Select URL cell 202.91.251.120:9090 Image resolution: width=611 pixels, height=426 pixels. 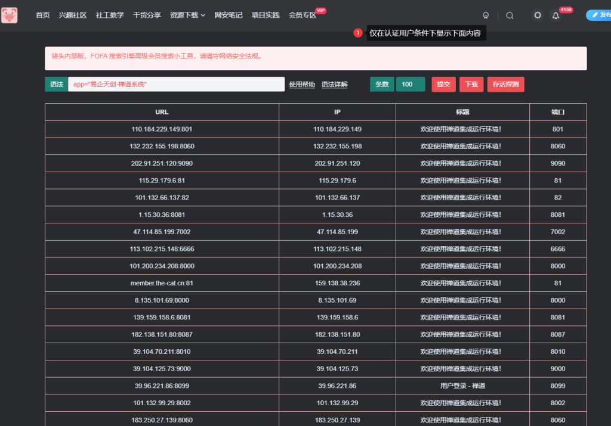(x=162, y=163)
